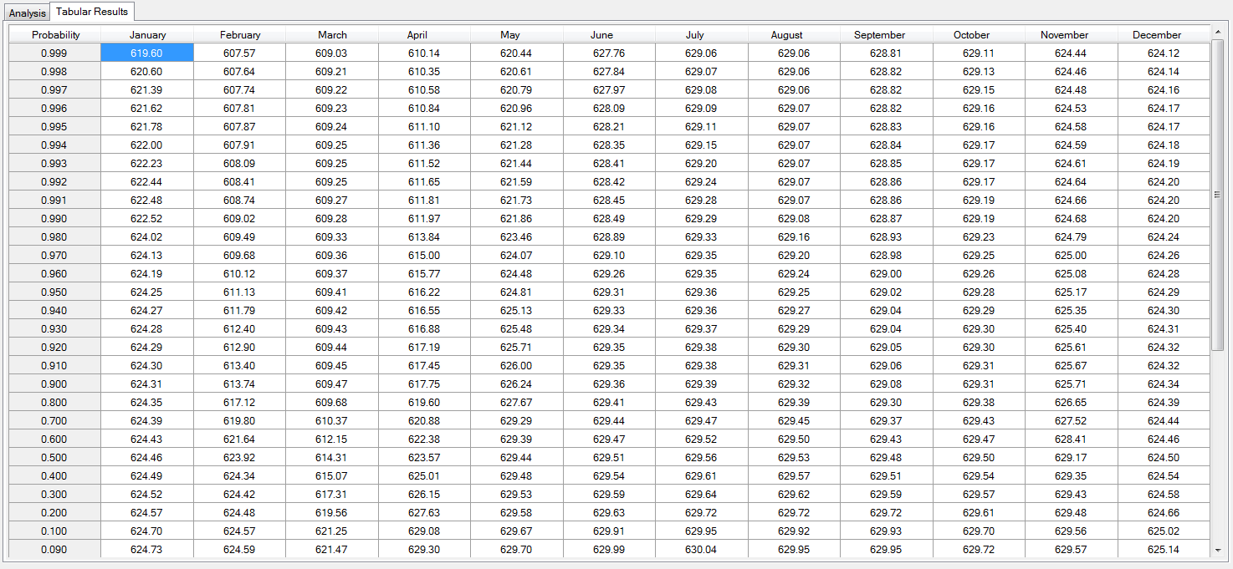Click the Probability column header

[x=54, y=34]
